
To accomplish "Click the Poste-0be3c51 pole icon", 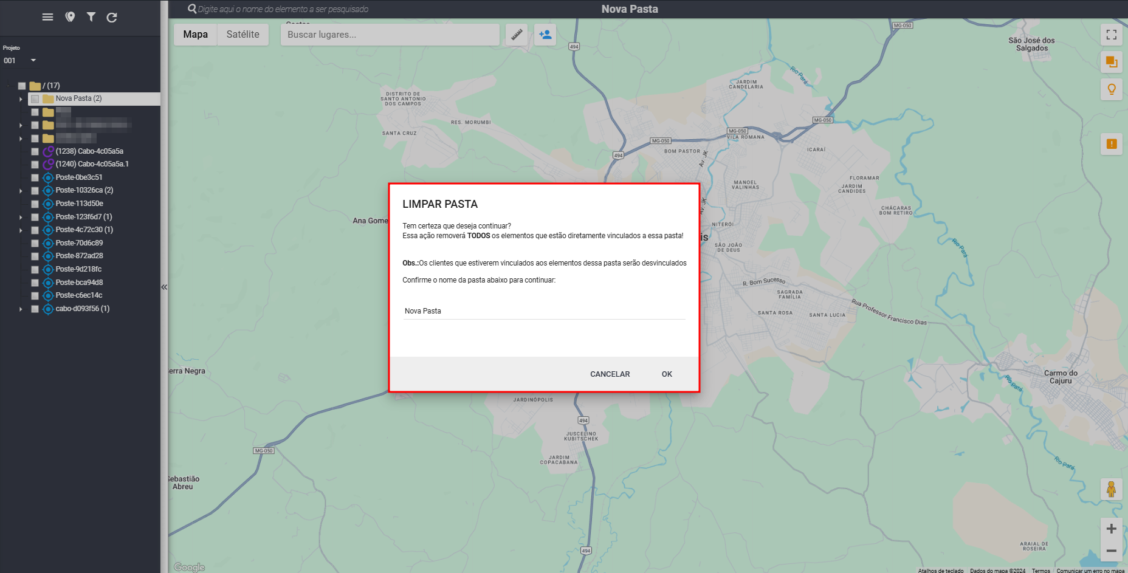I will click(48, 177).
